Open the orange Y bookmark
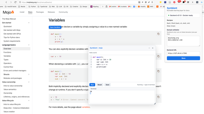The height and width of the screenshot is (114, 204). click(x=157, y=7)
